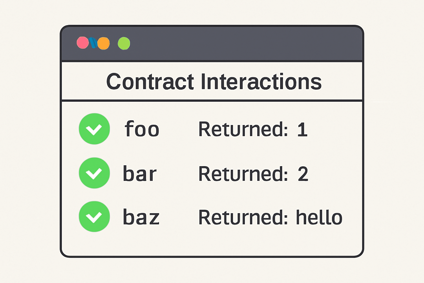Click the blue mark between red and orange dots

(93, 43)
